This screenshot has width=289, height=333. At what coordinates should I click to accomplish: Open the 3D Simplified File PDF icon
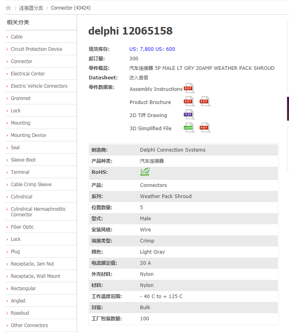click(x=205, y=128)
